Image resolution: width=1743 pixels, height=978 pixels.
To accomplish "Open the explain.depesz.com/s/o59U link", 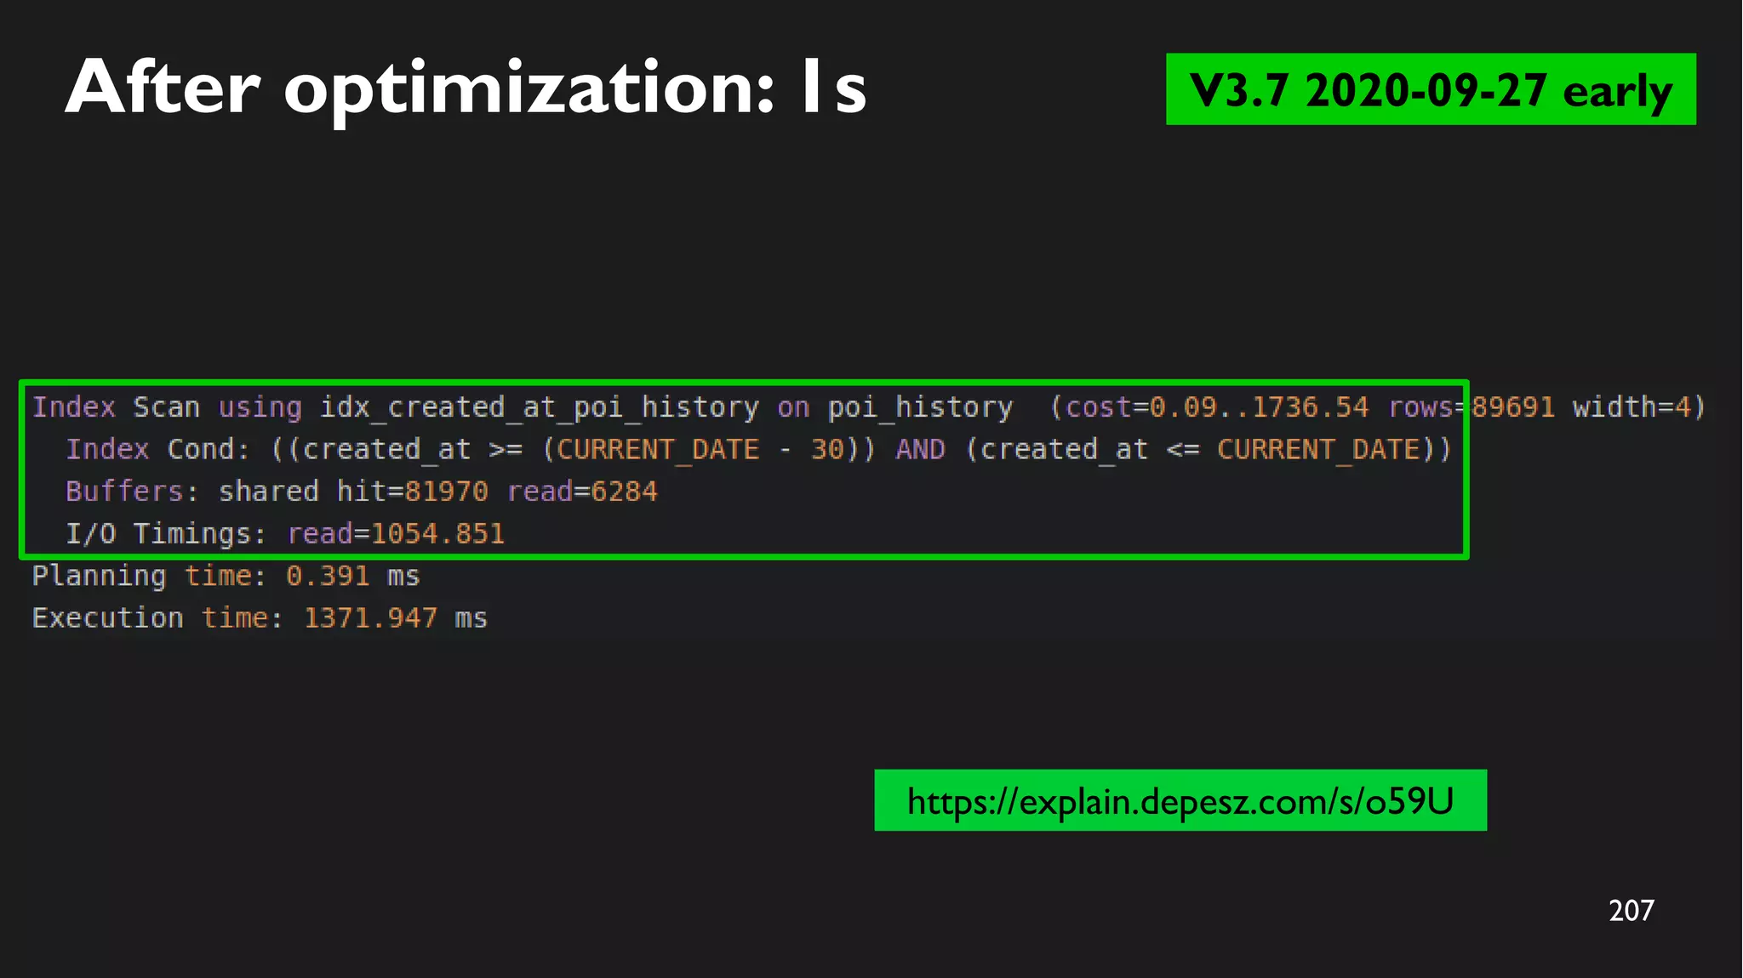I will point(1180,800).
